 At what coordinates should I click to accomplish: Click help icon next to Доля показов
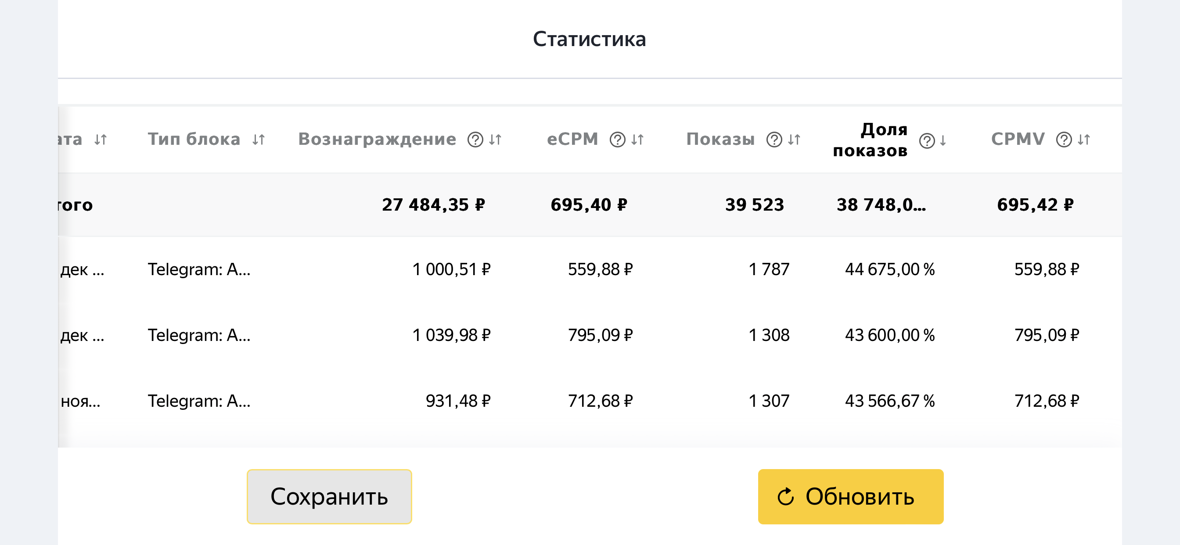926,140
